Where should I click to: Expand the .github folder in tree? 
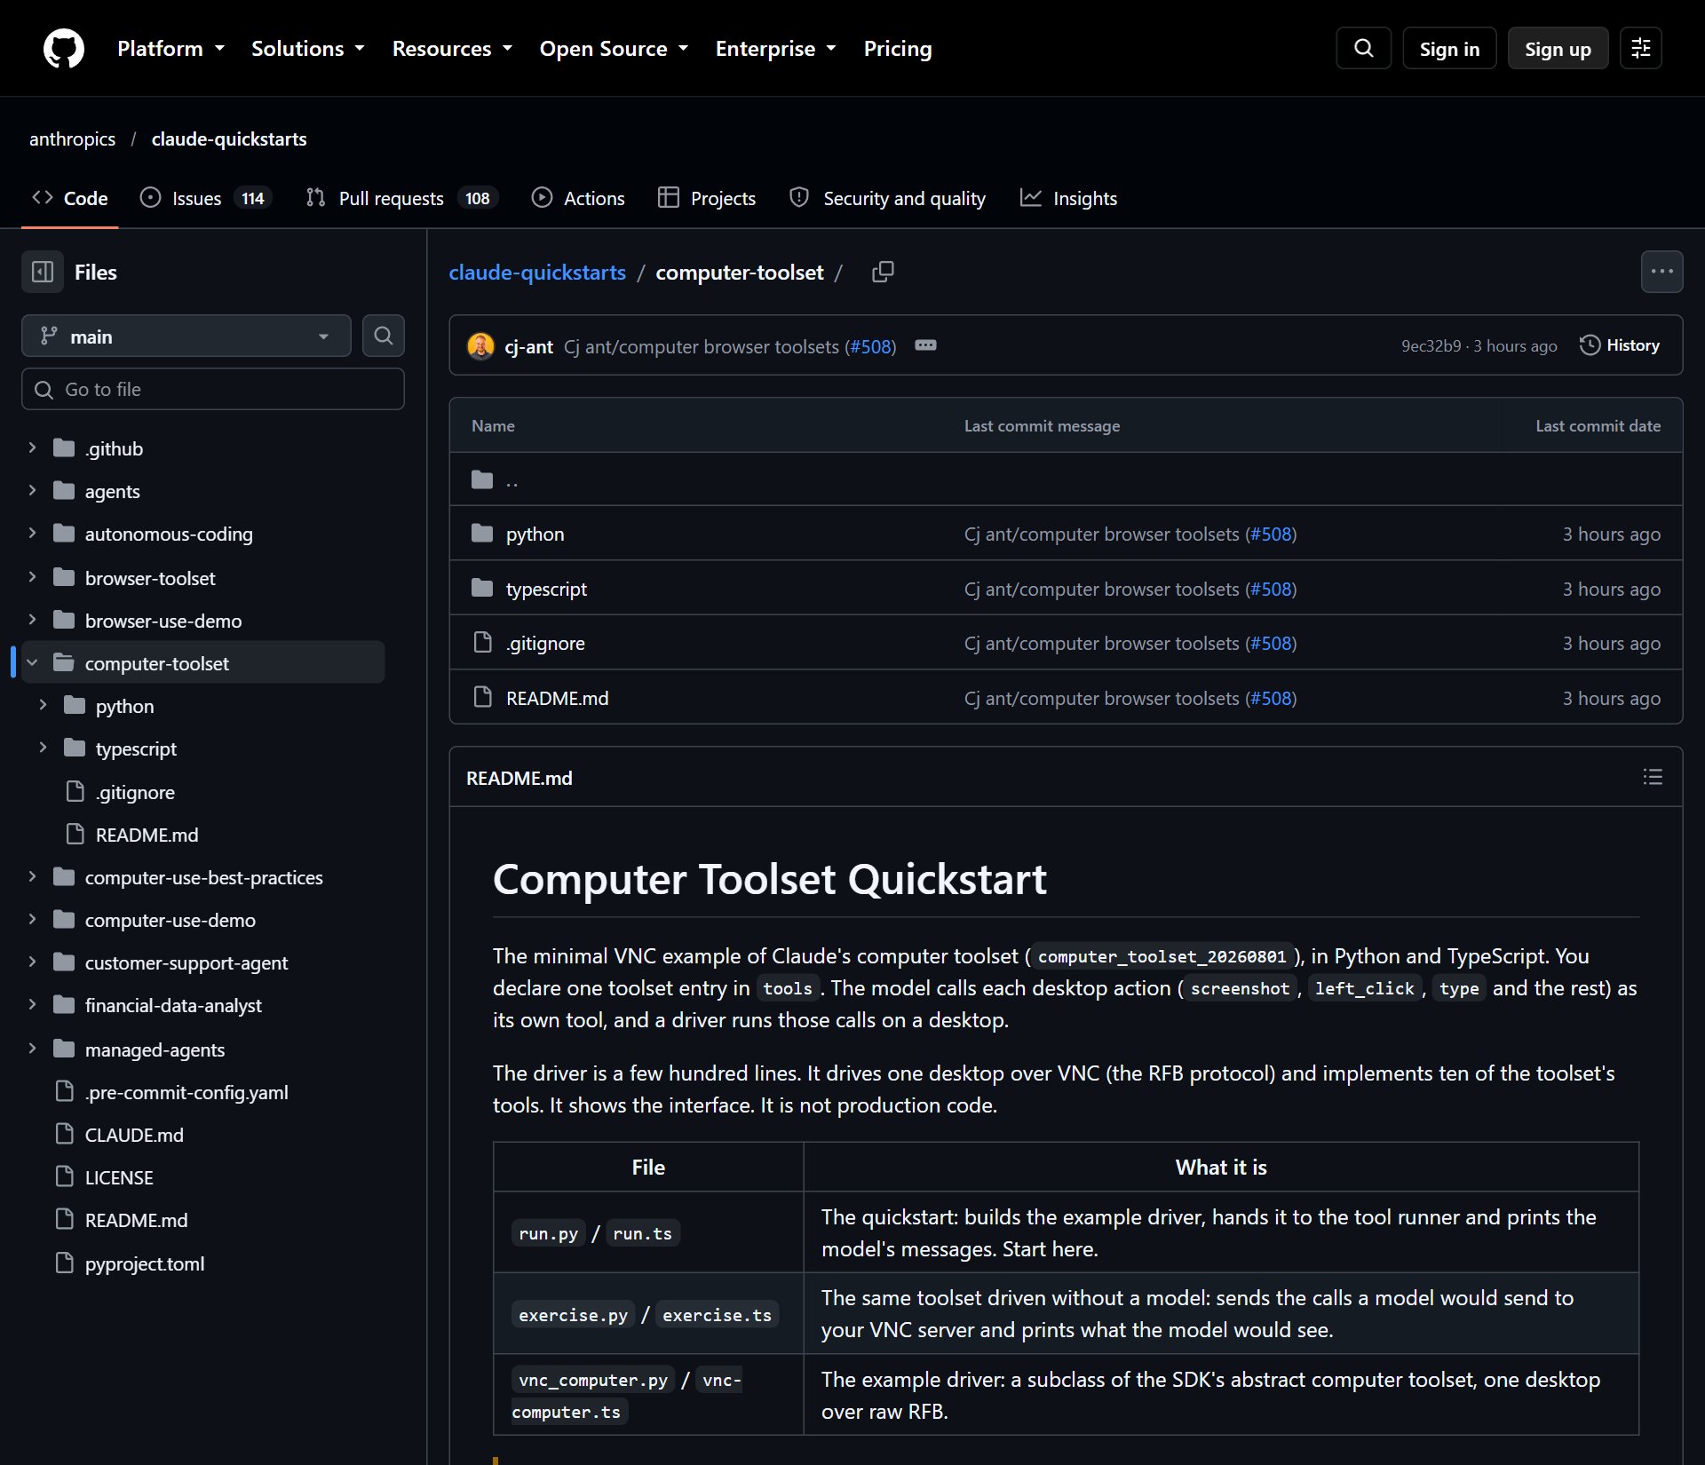click(32, 447)
